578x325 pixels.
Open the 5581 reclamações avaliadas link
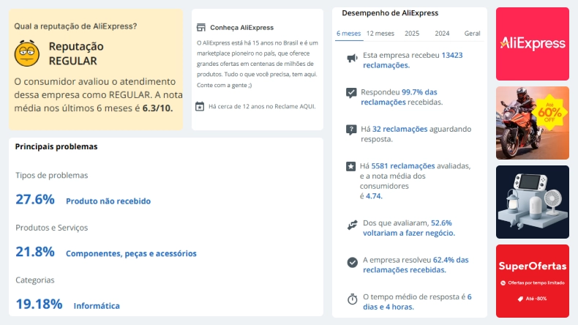click(403, 166)
